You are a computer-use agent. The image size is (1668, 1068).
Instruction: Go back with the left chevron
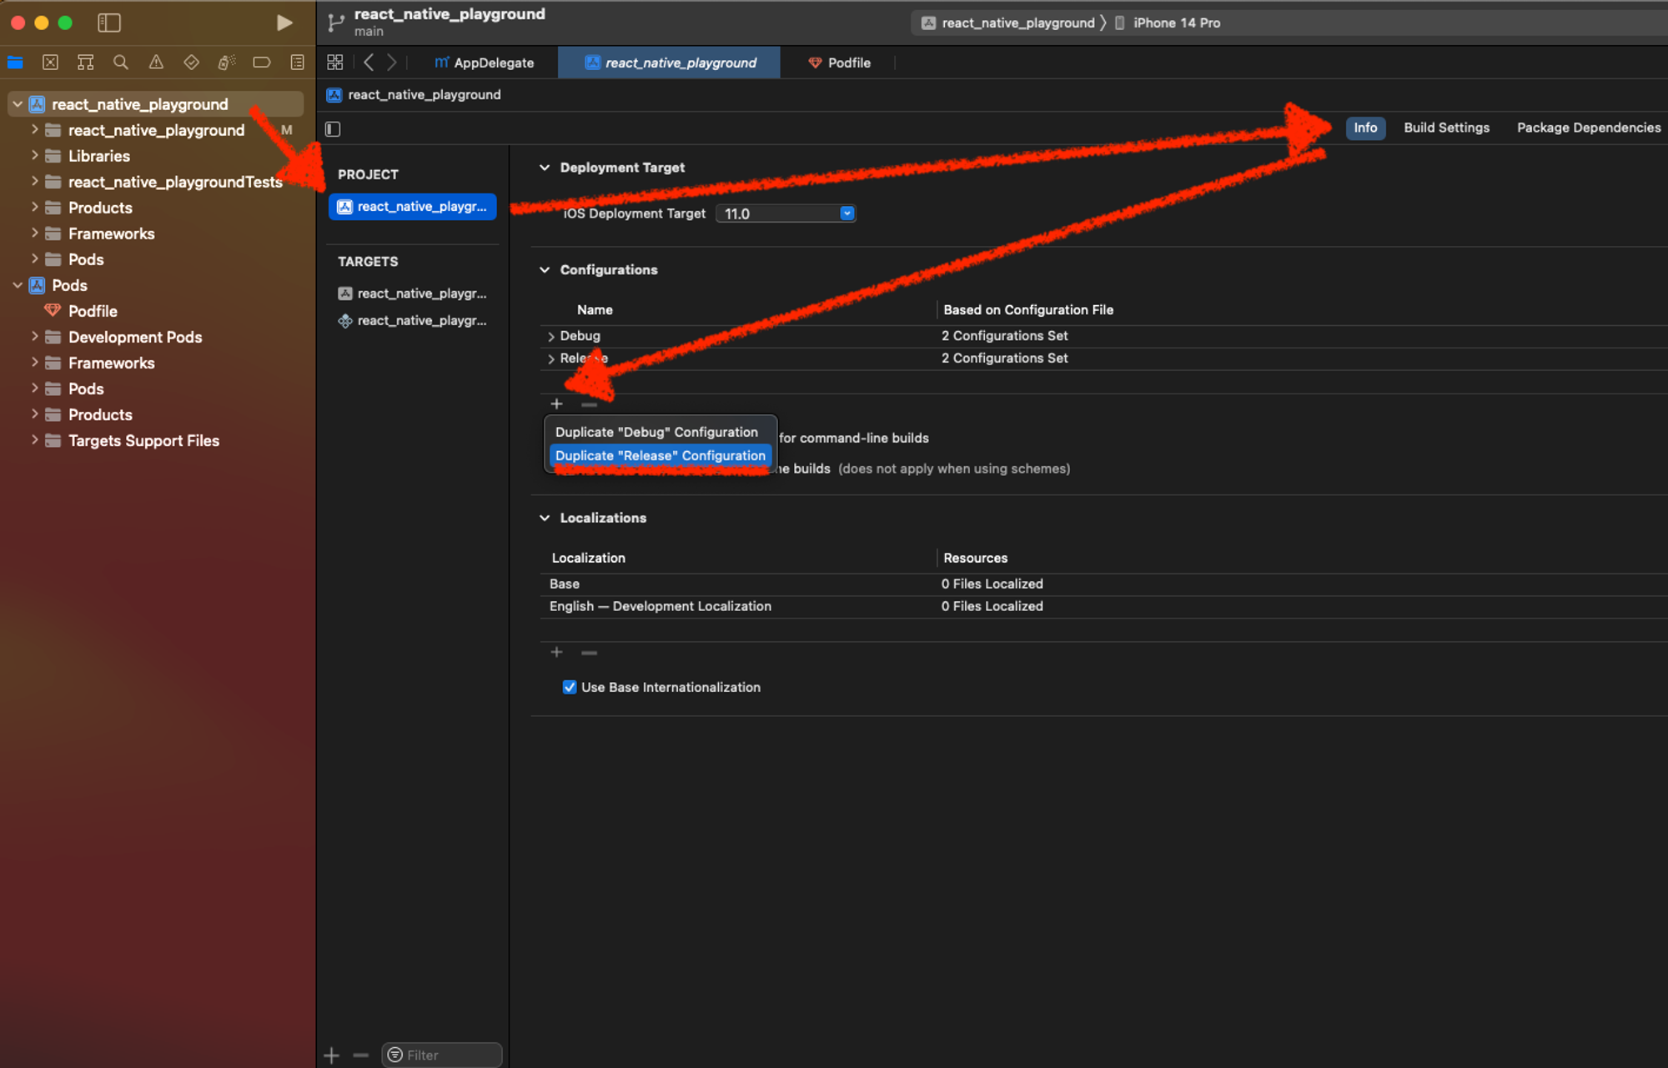[x=369, y=63]
